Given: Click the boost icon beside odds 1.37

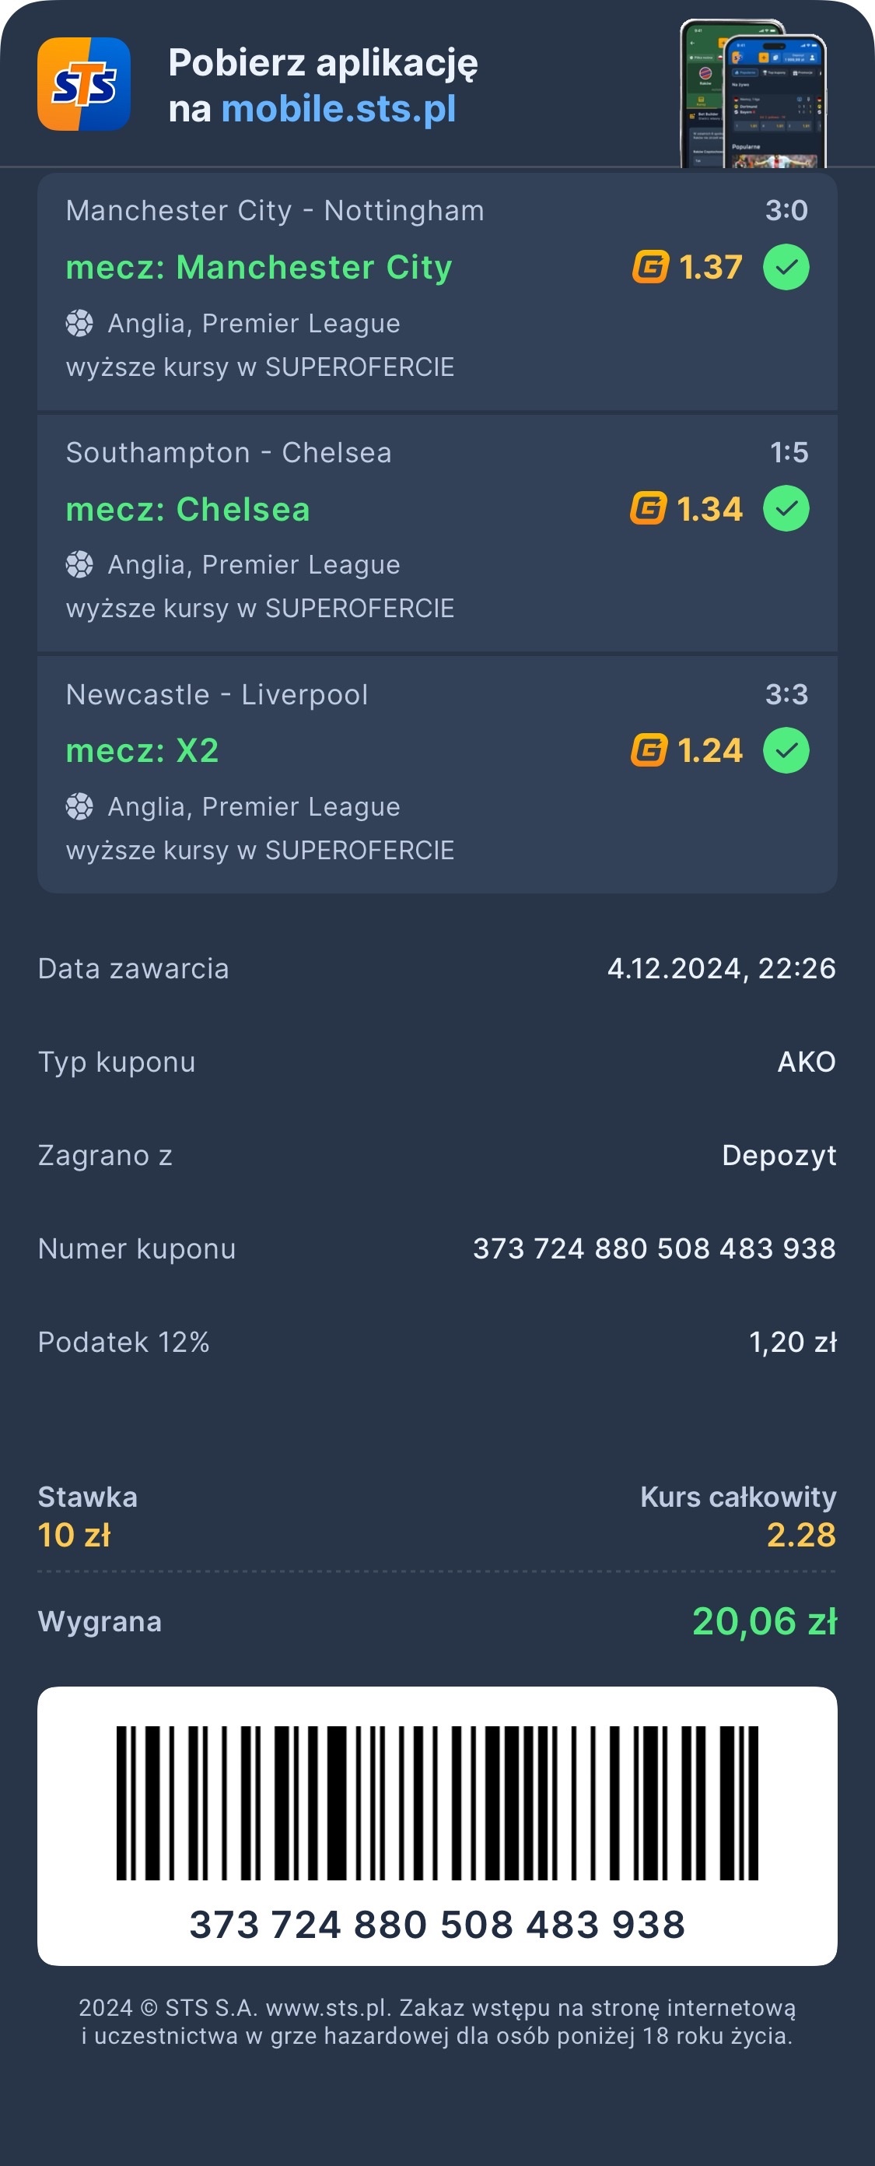Looking at the screenshot, I should click(649, 268).
